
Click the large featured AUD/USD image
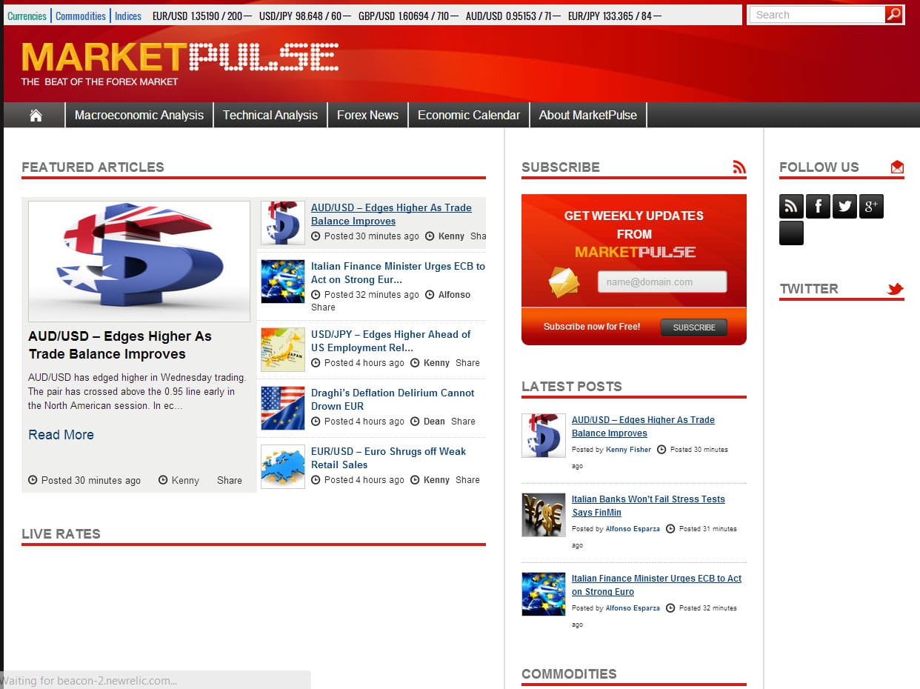[x=139, y=262]
